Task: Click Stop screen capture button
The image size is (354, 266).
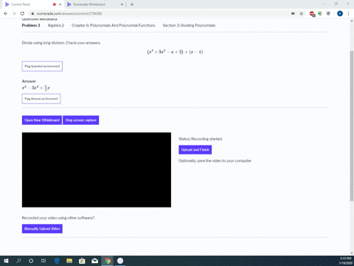Action: click(81, 120)
